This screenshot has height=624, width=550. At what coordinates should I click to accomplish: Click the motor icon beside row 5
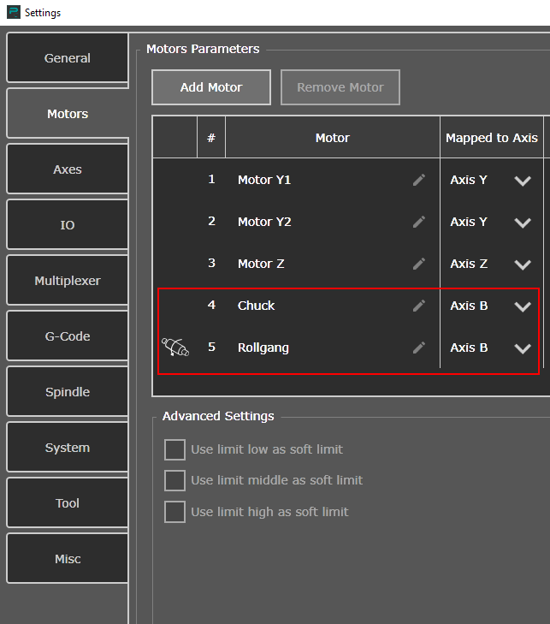pos(175,348)
